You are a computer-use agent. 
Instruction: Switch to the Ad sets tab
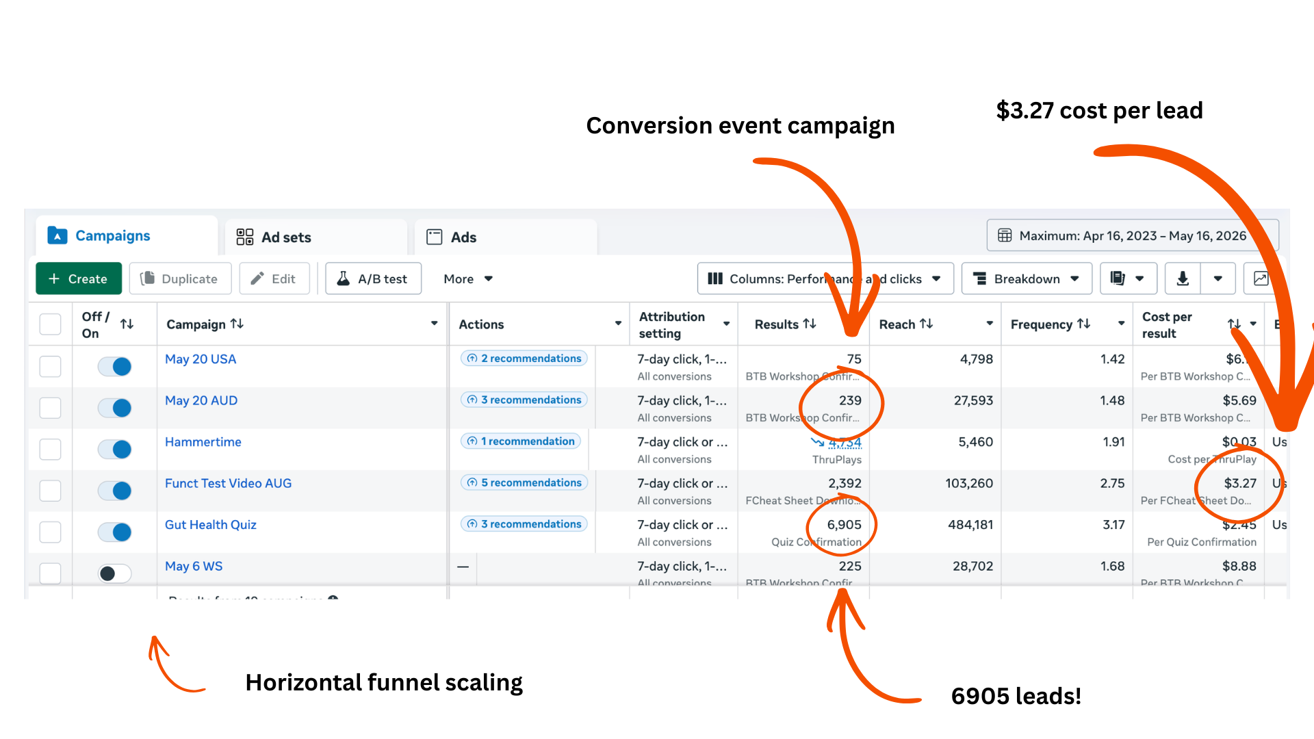[316, 237]
